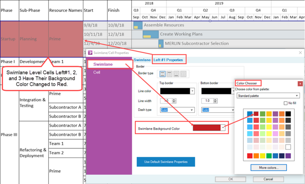This screenshot has width=305, height=184.
Task: Select the Phase III swimlane cell
Action: click(x=10, y=134)
